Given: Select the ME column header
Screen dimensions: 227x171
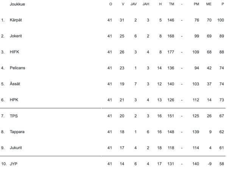Looking at the screenshot, I should [x=209, y=4].
